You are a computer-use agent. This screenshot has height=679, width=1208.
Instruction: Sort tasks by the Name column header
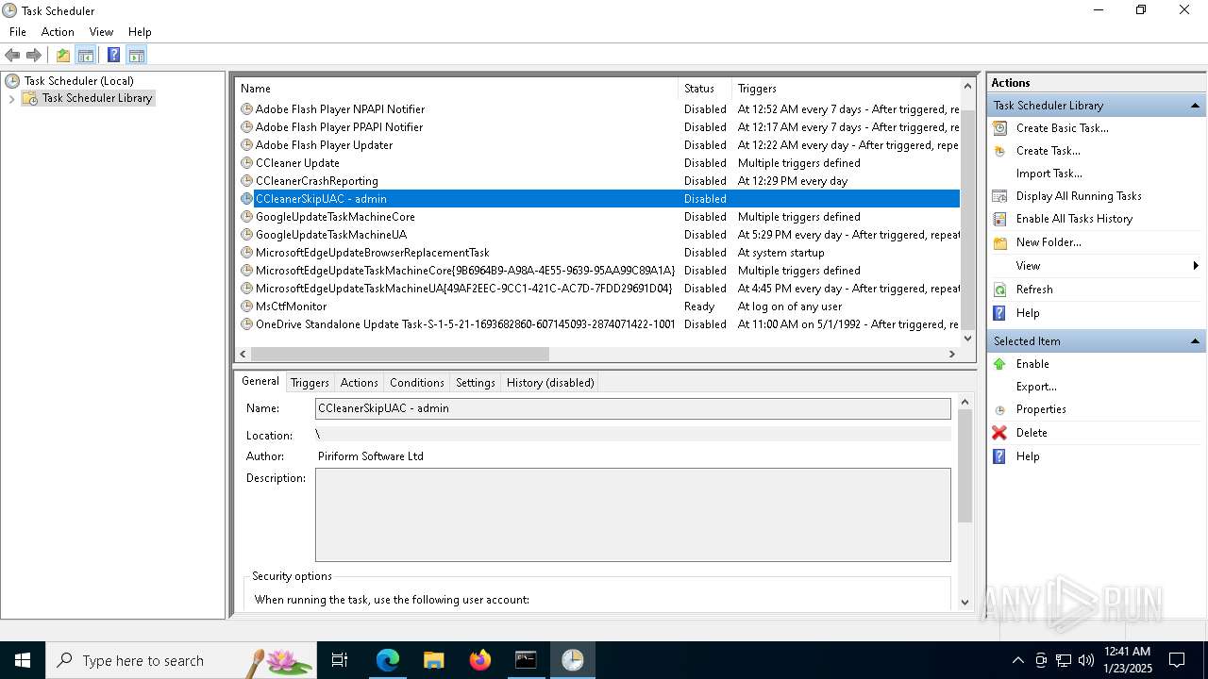point(456,89)
